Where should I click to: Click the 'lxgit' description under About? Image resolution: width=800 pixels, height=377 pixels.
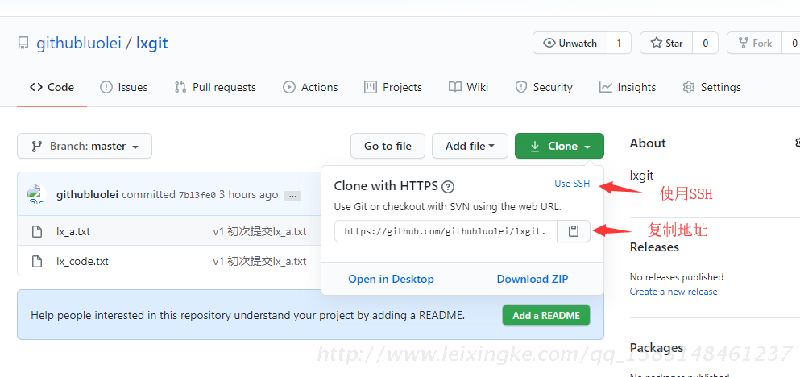pos(642,176)
